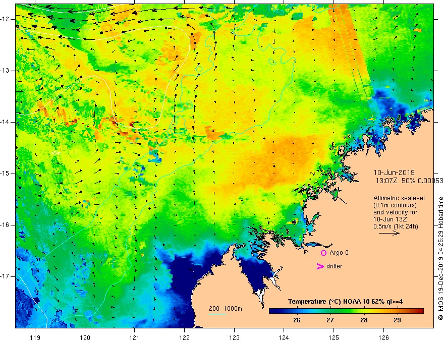444x343 pixels.
Task: Click the Temperature NOAA 18 title text
Action: click(x=346, y=302)
